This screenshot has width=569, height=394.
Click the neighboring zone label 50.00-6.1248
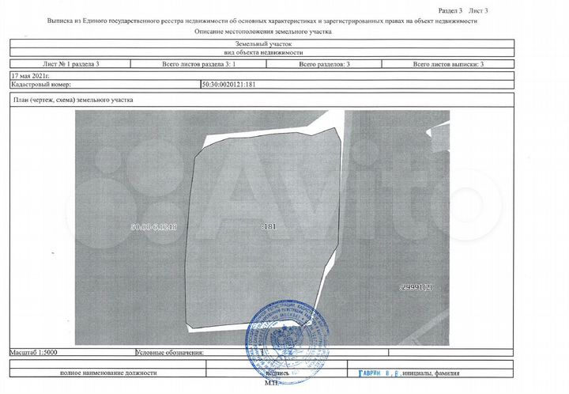[x=154, y=227]
